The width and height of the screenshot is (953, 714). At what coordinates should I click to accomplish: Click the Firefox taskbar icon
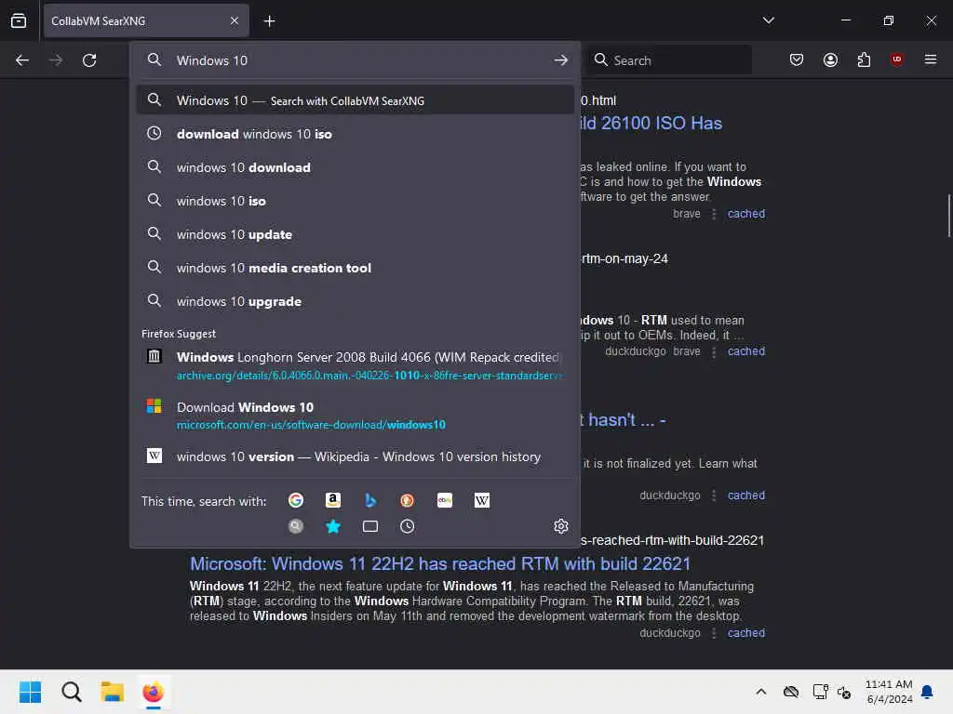click(x=154, y=692)
